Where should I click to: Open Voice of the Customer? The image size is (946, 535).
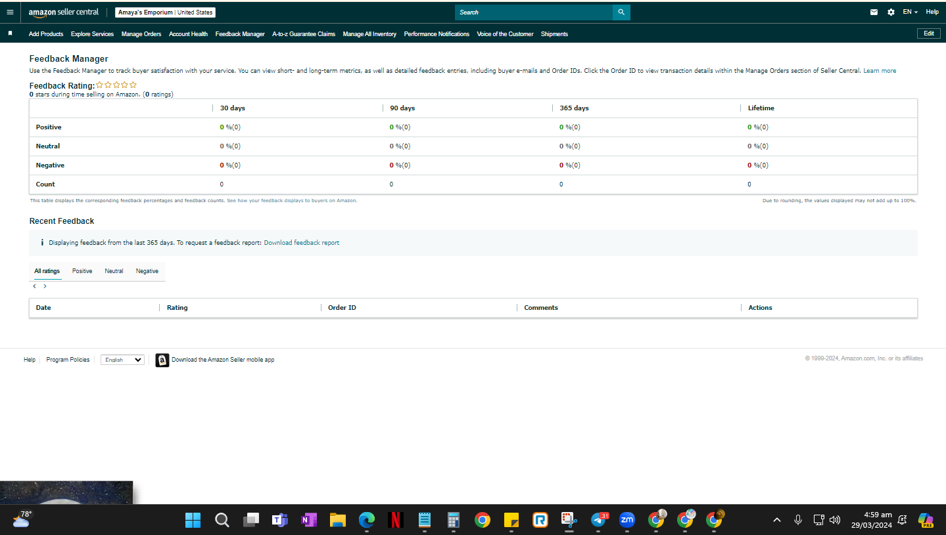(505, 33)
